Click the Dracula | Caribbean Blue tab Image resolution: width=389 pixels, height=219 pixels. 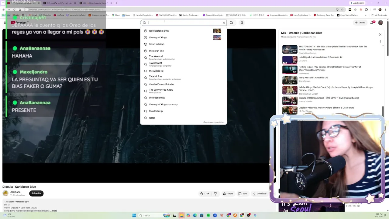point(23,3)
